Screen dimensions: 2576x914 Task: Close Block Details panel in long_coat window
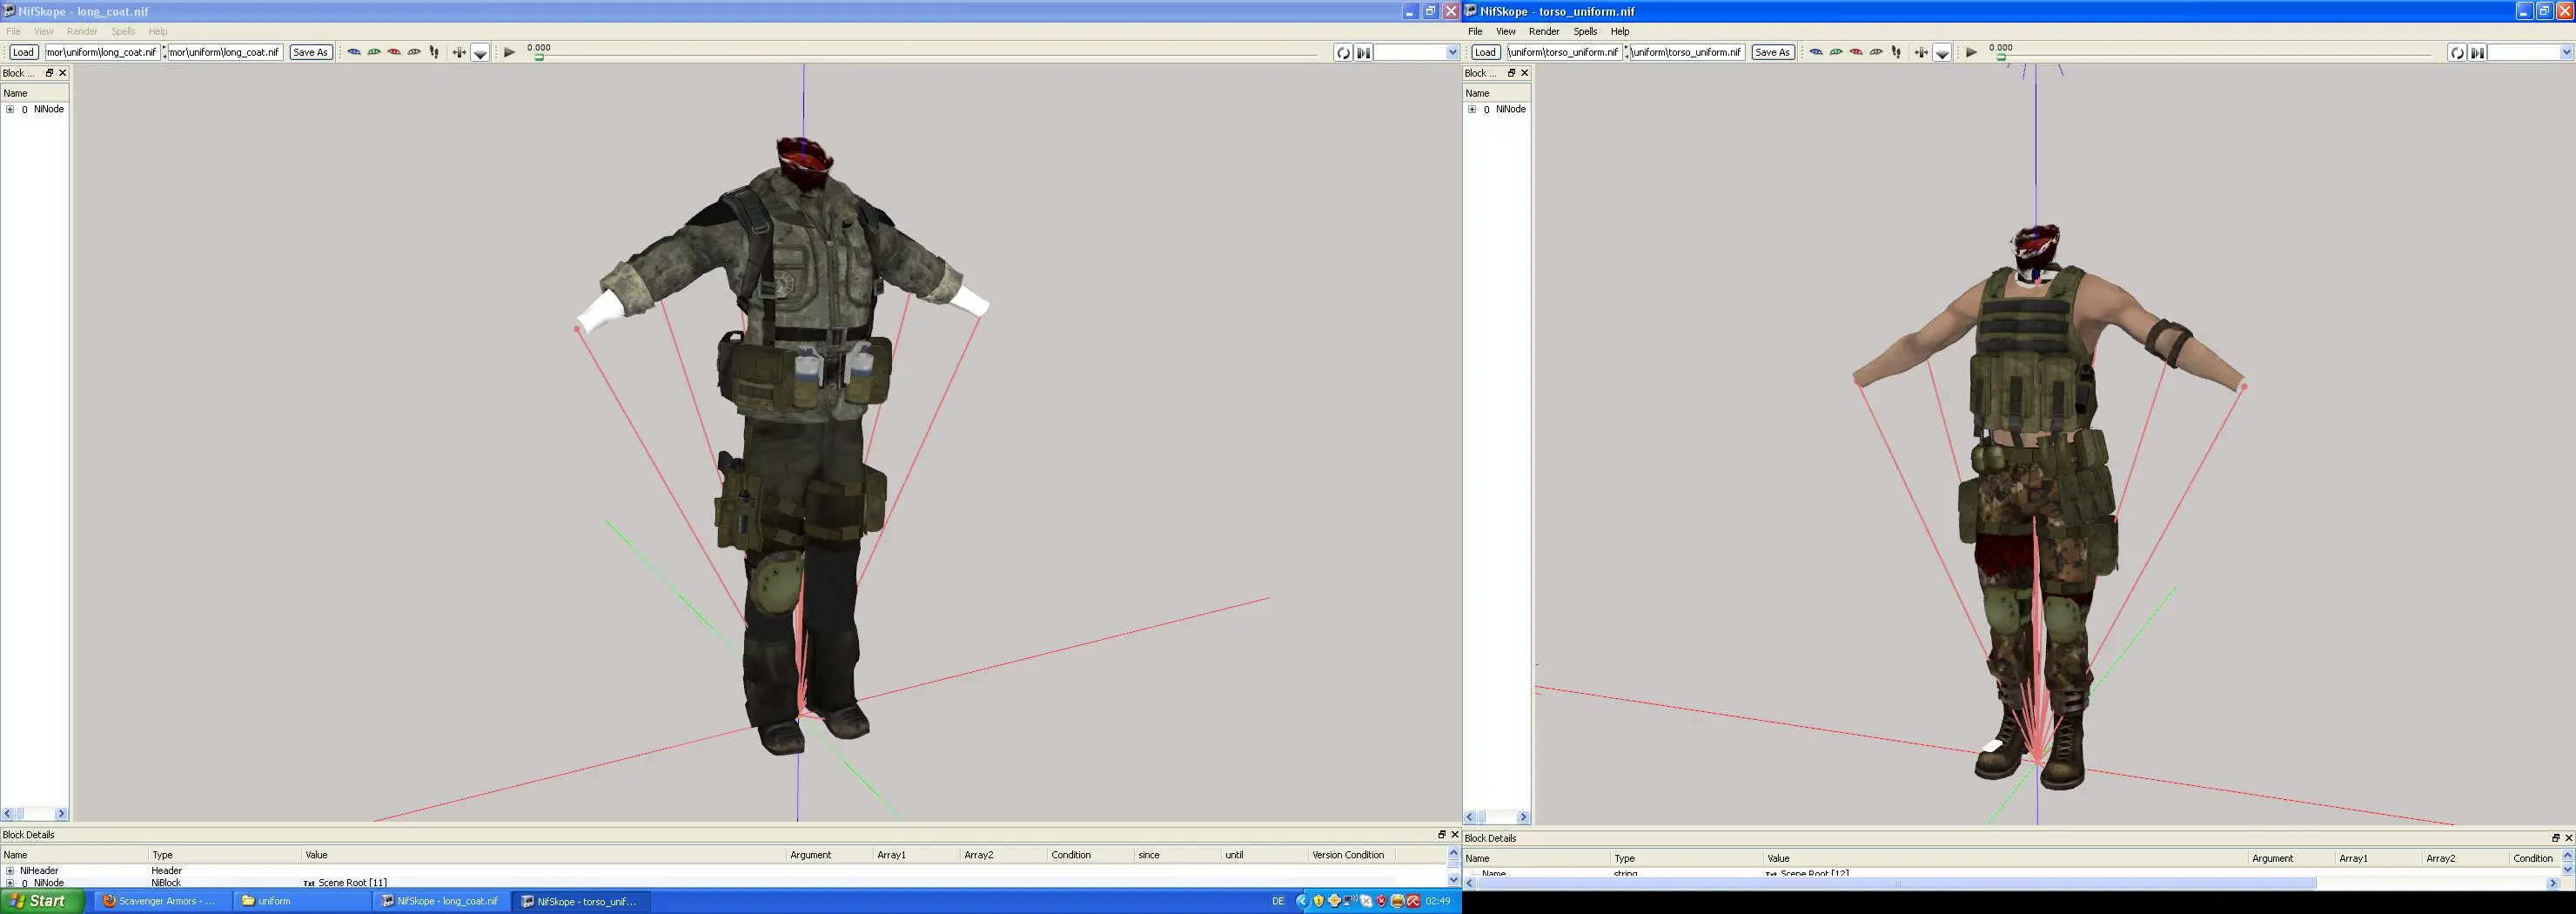point(1454,834)
